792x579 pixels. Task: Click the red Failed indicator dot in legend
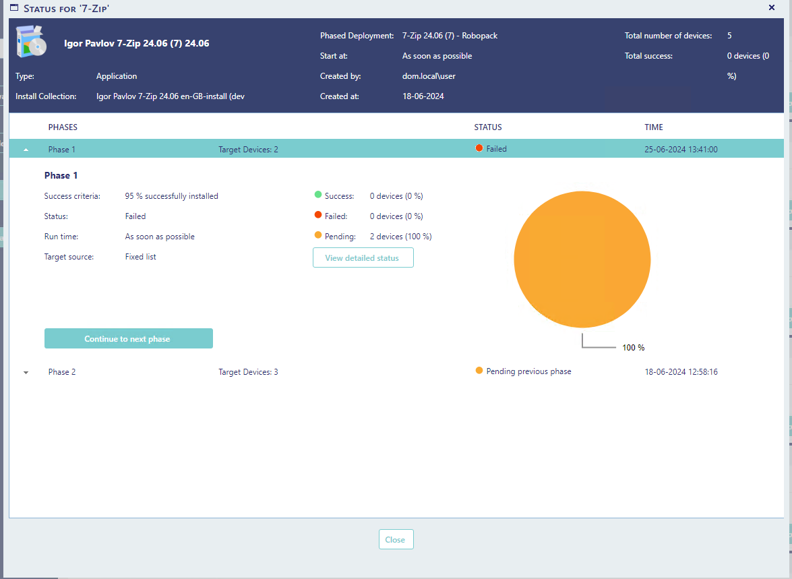pyautogui.click(x=317, y=215)
